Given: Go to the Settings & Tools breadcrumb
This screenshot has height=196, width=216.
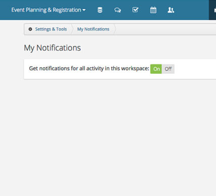Looking at the screenshot, I should coord(51,29).
